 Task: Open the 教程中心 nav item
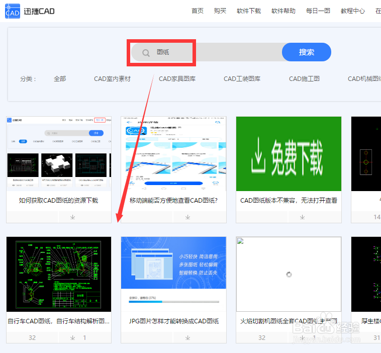click(353, 11)
